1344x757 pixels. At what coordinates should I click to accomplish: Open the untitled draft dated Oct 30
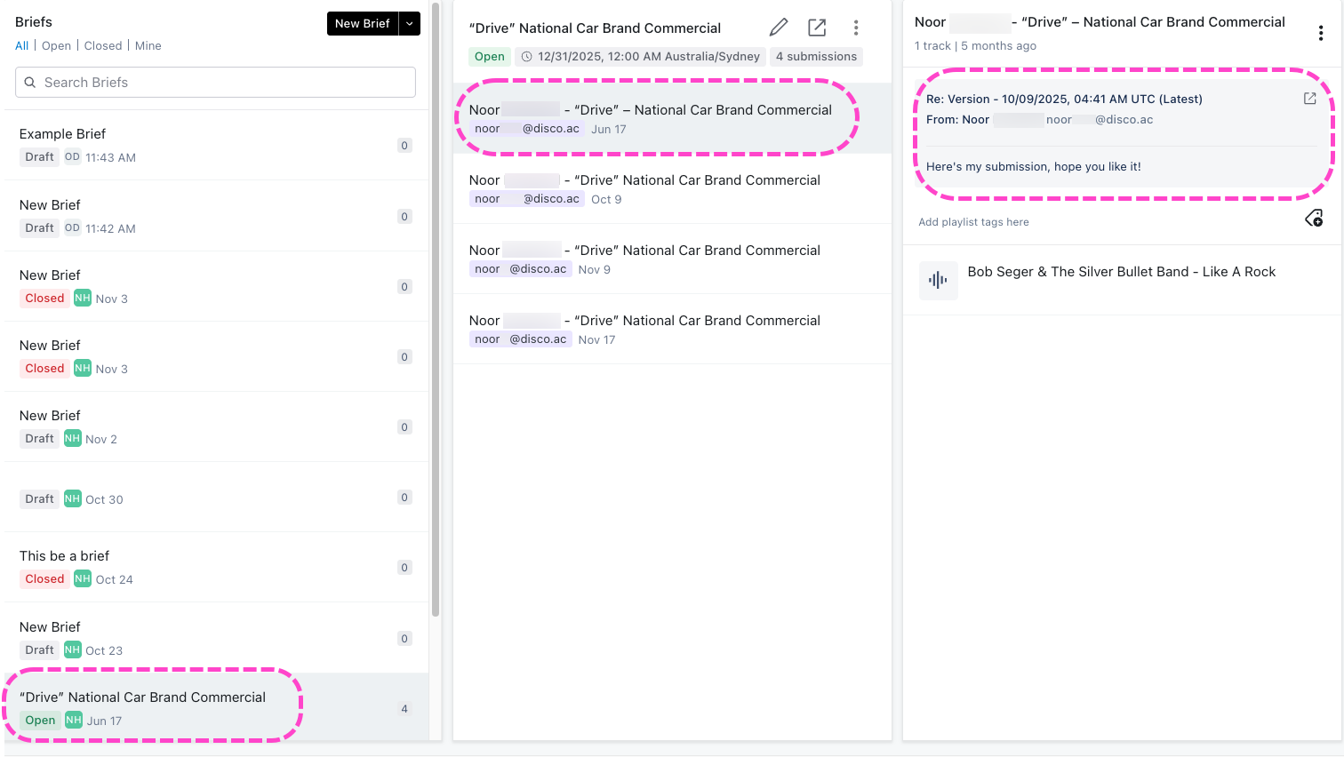click(x=216, y=497)
